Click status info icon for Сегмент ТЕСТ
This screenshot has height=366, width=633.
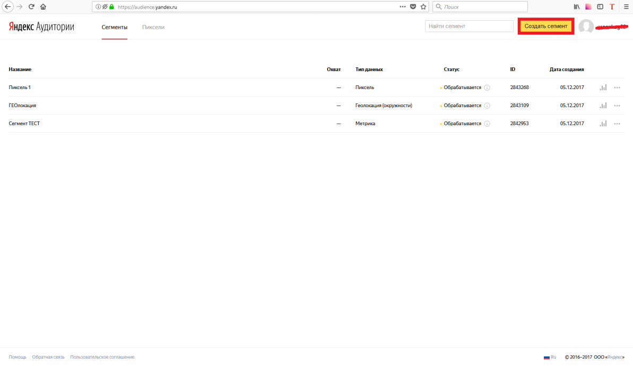[487, 124]
